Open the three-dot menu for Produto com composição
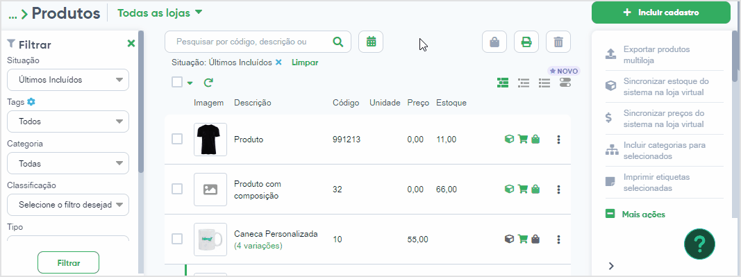Screen dimensions: 741x277 [558, 190]
